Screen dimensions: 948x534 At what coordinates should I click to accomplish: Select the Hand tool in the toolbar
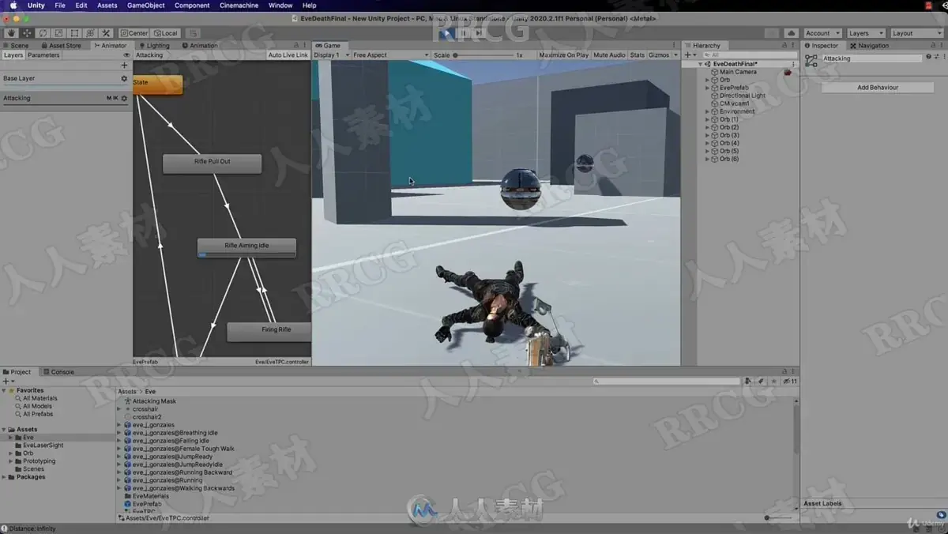click(x=12, y=33)
